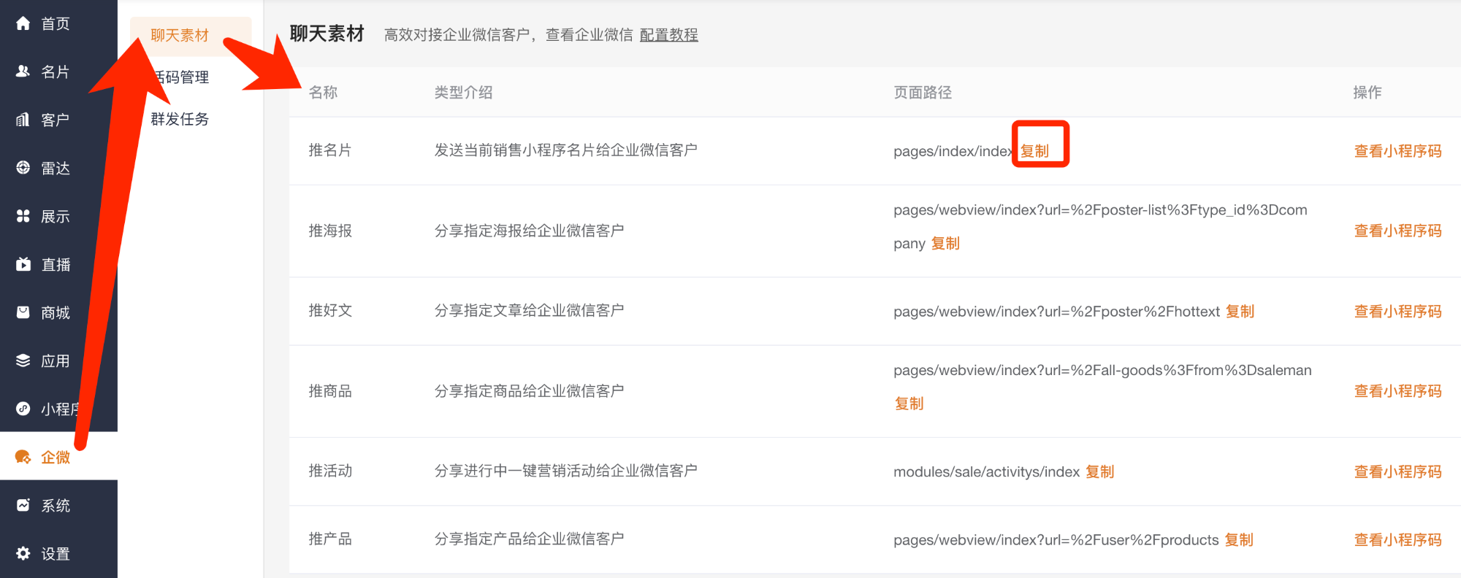The height and width of the screenshot is (578, 1461).
Task: Open 群发任务 submenu item
Action: point(180,119)
